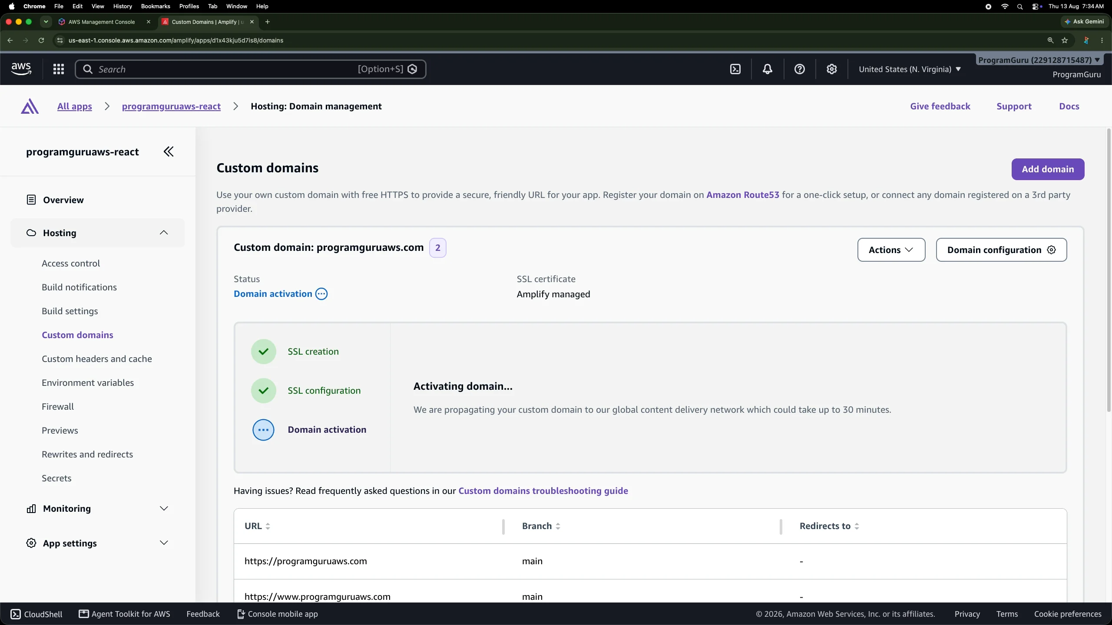This screenshot has width=1112, height=625.
Task: Open Cookie preferences in footer
Action: [1068, 614]
